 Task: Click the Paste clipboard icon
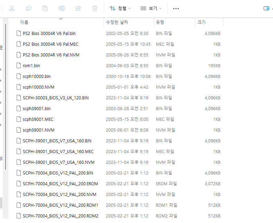click(45, 8)
